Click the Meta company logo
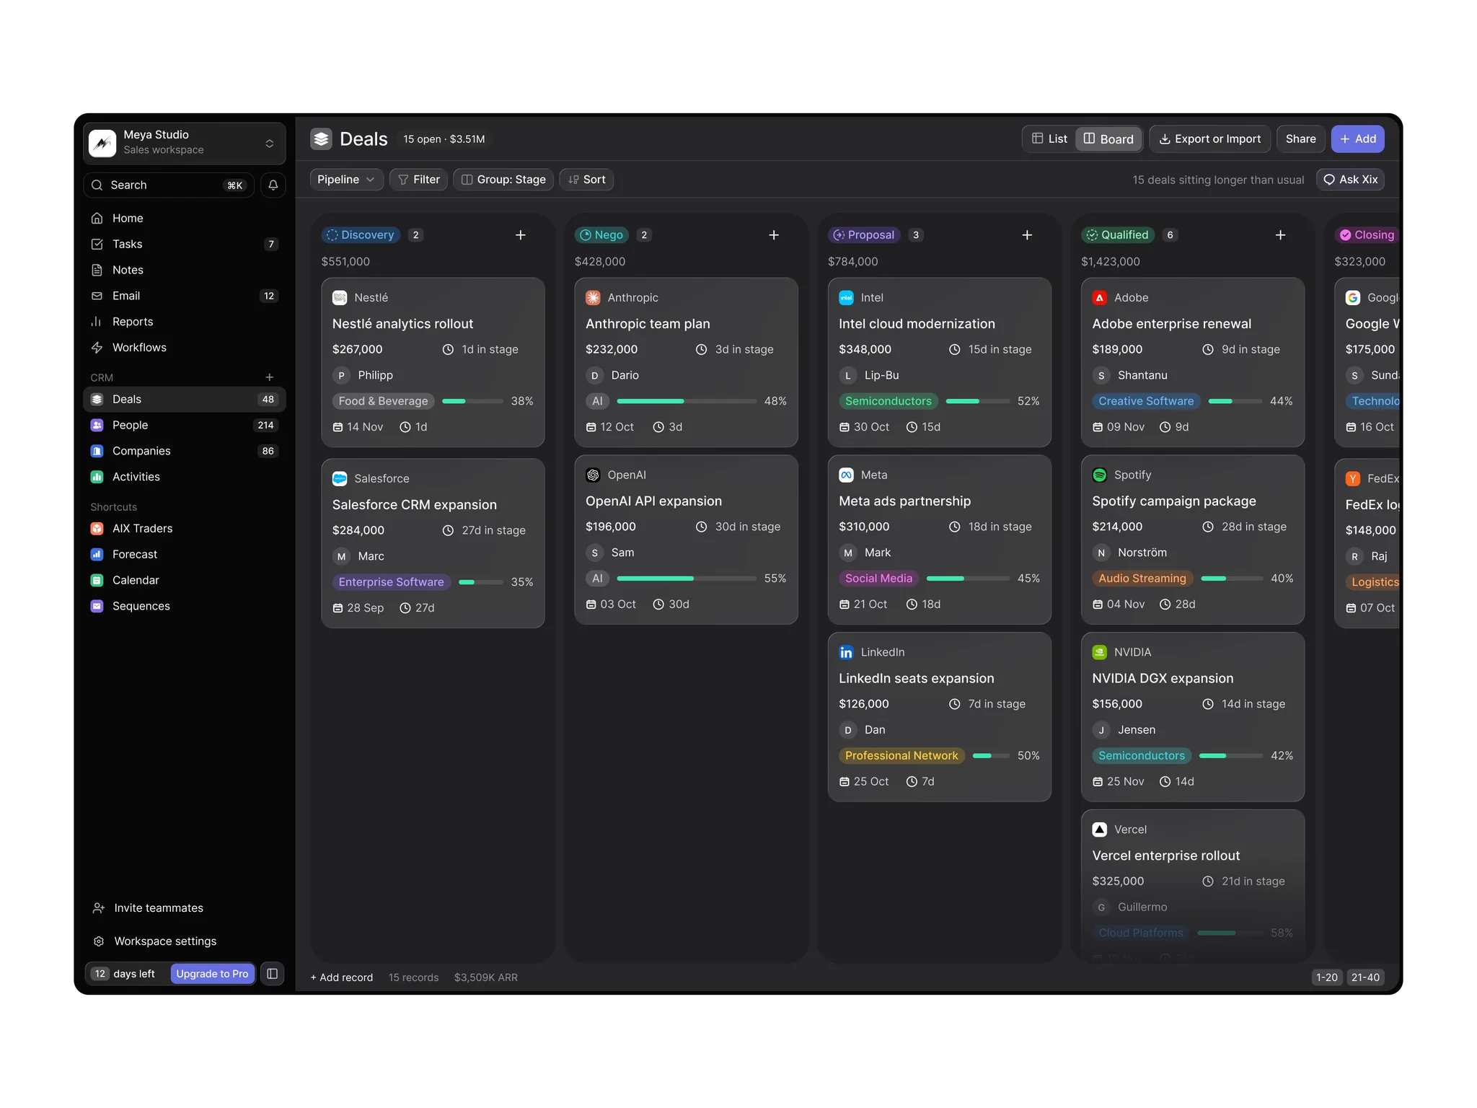This screenshot has width=1477, height=1108. click(846, 475)
